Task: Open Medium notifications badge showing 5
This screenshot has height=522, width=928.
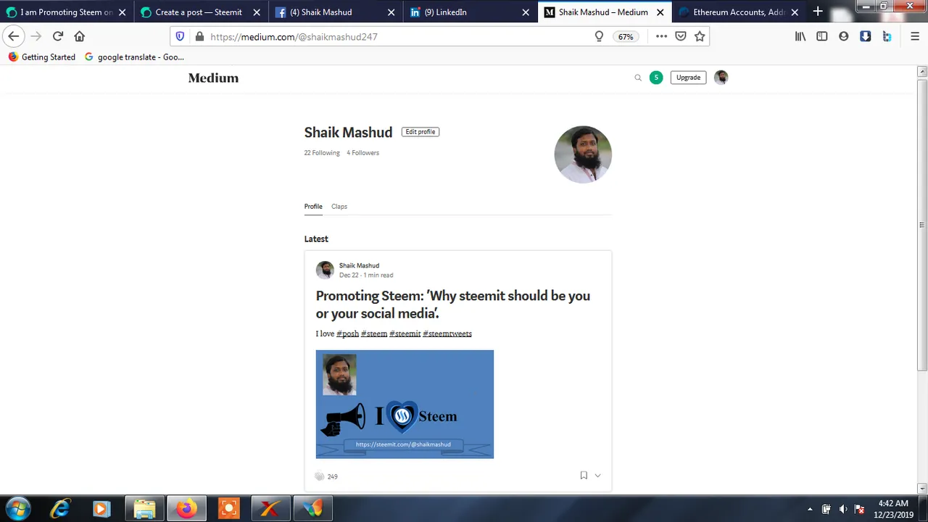Action: click(656, 78)
